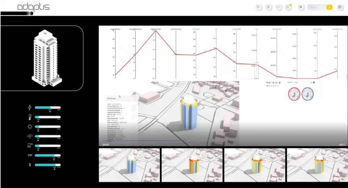Click the lightning bolt energy icon
348x188 pixels.
click(x=30, y=108)
